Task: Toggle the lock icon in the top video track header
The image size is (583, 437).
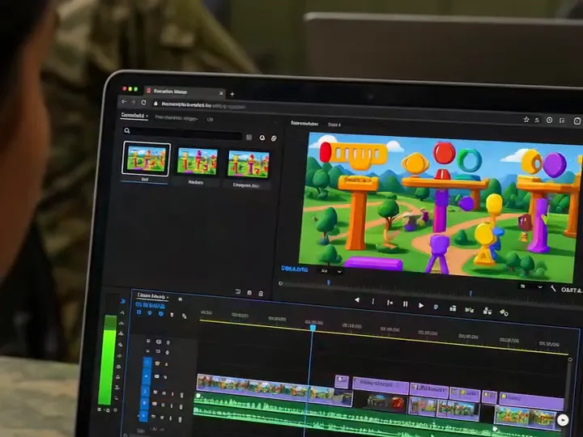Action: [x=148, y=341]
